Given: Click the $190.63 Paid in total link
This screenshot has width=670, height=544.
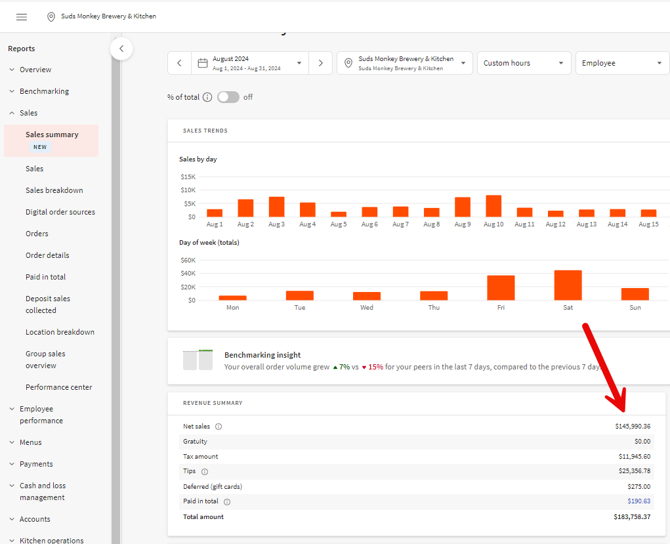Looking at the screenshot, I should (639, 501).
